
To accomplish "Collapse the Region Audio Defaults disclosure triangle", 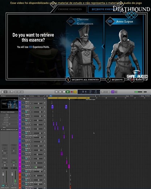I will click(x=1, y=112).
